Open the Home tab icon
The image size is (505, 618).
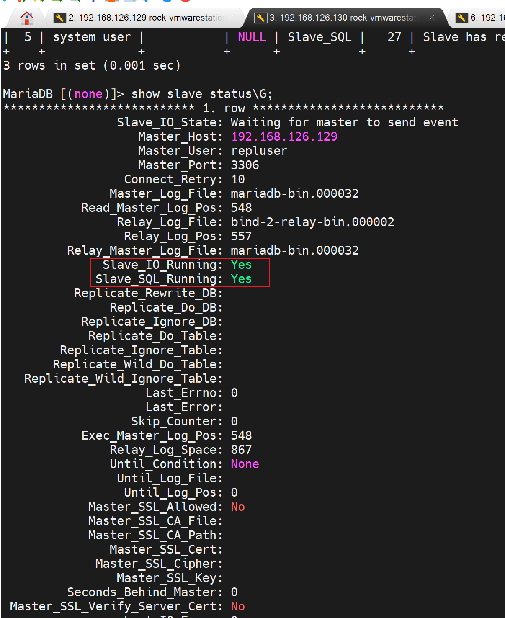[x=26, y=18]
